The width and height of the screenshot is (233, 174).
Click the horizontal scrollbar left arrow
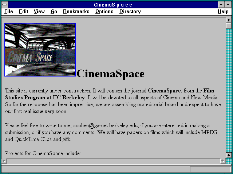pyautogui.click(x=4, y=161)
